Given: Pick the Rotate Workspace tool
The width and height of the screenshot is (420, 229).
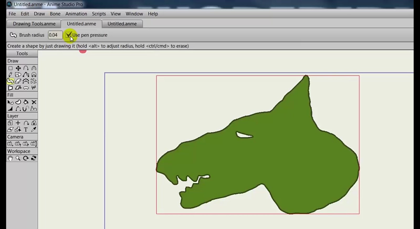Looking at the screenshot, I should pos(26,158).
